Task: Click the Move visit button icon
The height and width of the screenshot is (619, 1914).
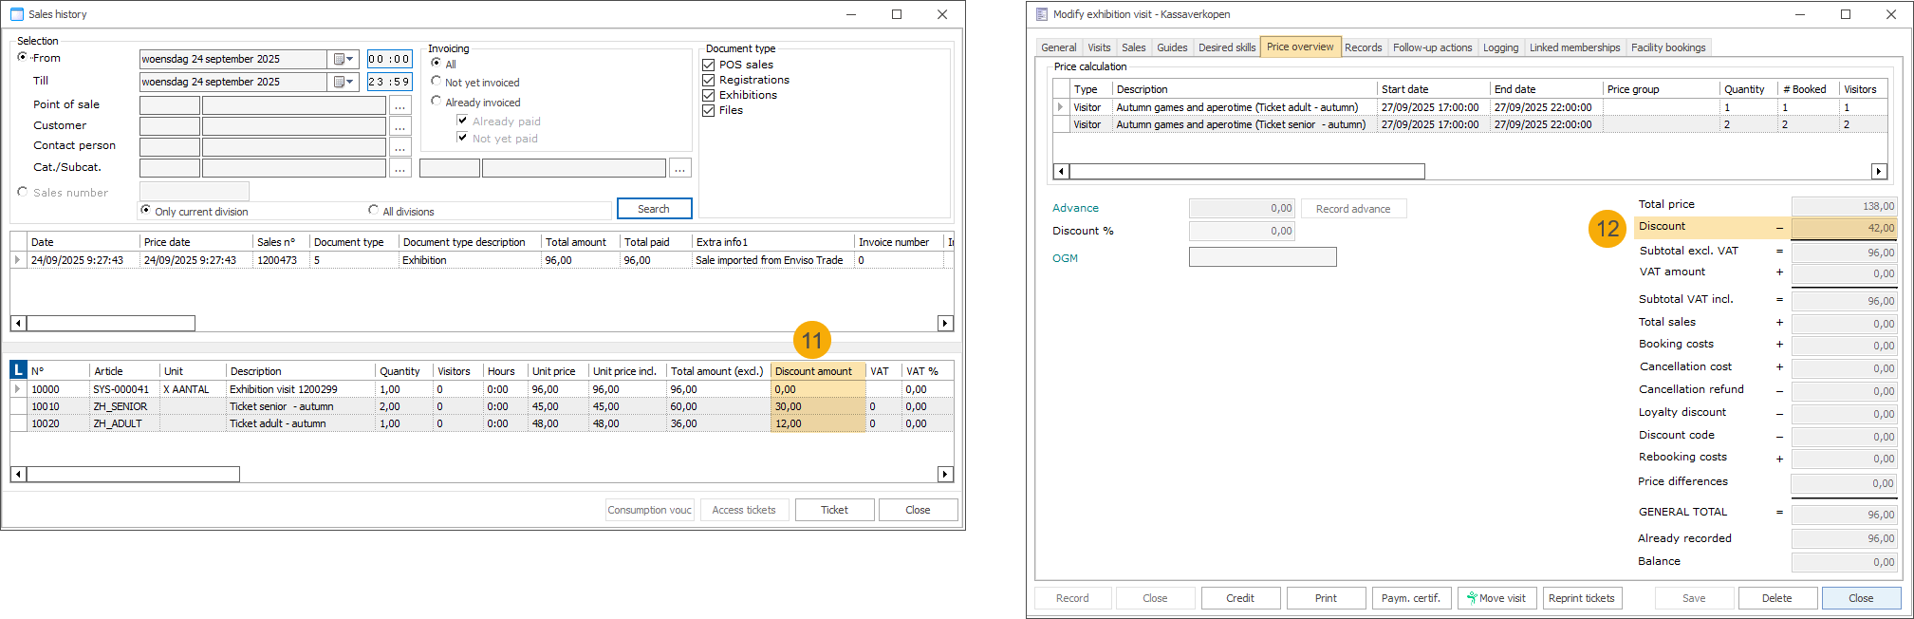Action: (1472, 598)
